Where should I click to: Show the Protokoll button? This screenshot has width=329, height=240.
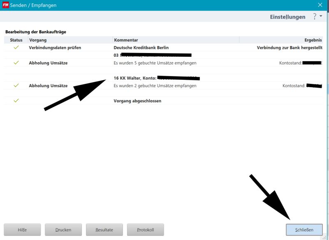[x=146, y=230]
